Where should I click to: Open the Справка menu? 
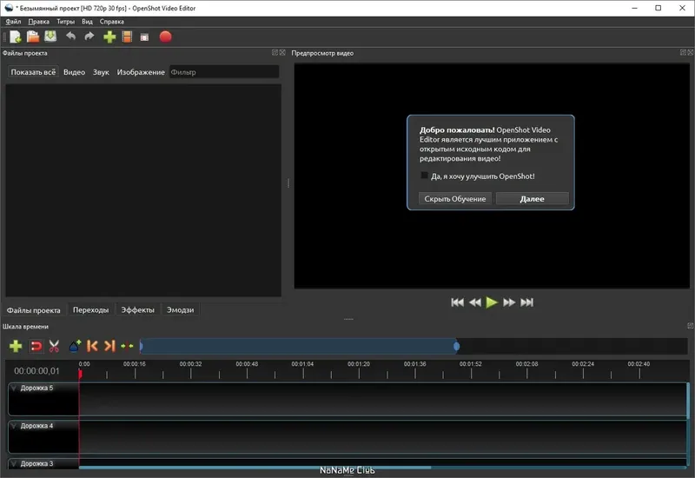coord(112,21)
